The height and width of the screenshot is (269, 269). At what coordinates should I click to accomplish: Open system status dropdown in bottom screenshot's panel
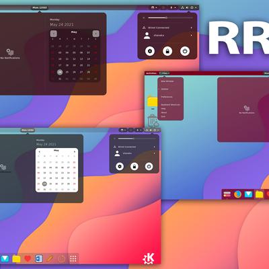pyautogui.click(x=153, y=130)
